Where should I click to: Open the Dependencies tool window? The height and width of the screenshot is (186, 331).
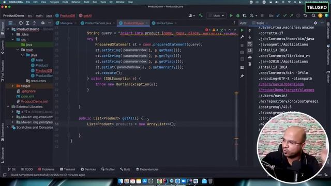147,169
